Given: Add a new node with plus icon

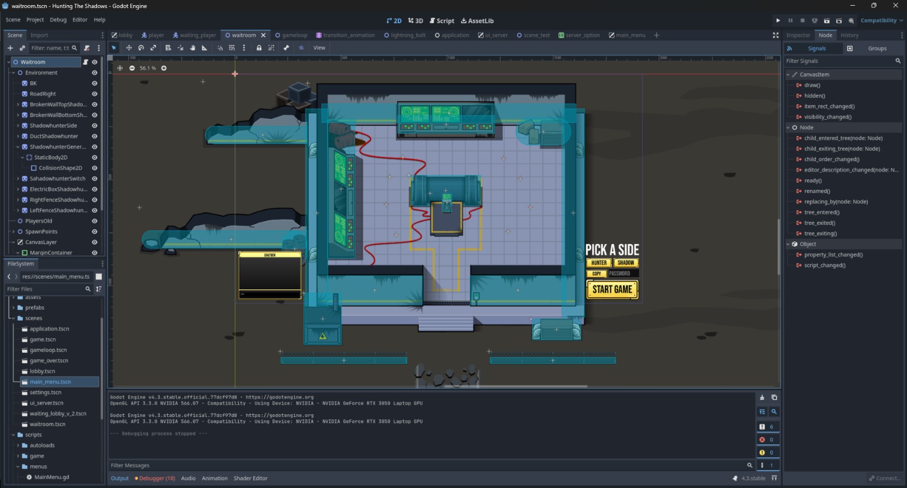Looking at the screenshot, I should (x=10, y=48).
